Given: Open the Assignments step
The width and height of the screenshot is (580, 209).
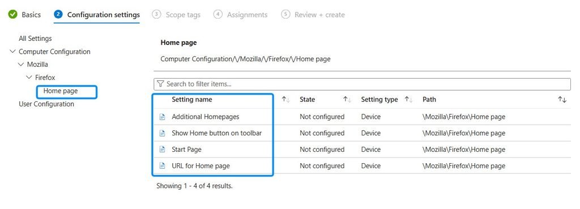Looking at the screenshot, I should pos(247,15).
